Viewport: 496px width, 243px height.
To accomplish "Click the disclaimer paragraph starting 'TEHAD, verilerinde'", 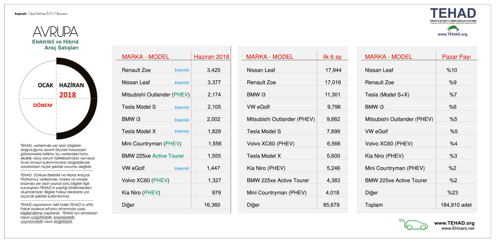I will [57, 156].
